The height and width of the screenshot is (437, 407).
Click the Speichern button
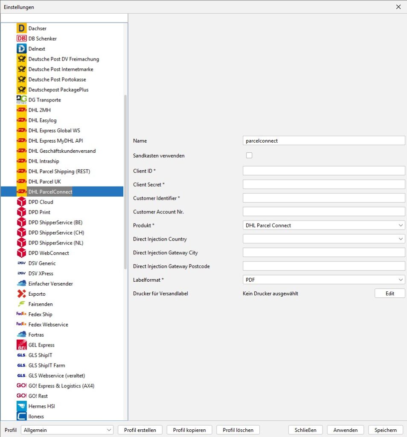click(386, 430)
